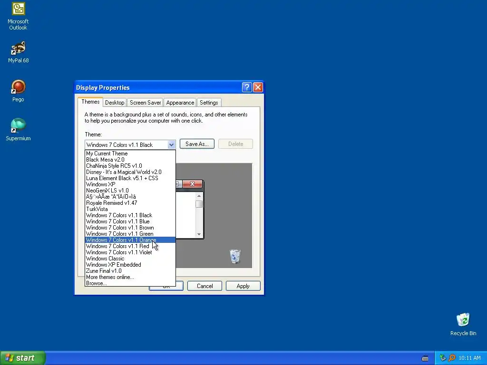Click the preview window's red close button
The width and height of the screenshot is (487, 365).
pyautogui.click(x=192, y=184)
